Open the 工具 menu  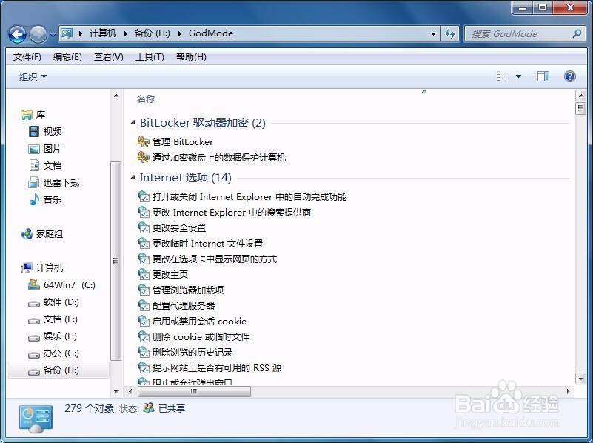pyautogui.click(x=150, y=56)
